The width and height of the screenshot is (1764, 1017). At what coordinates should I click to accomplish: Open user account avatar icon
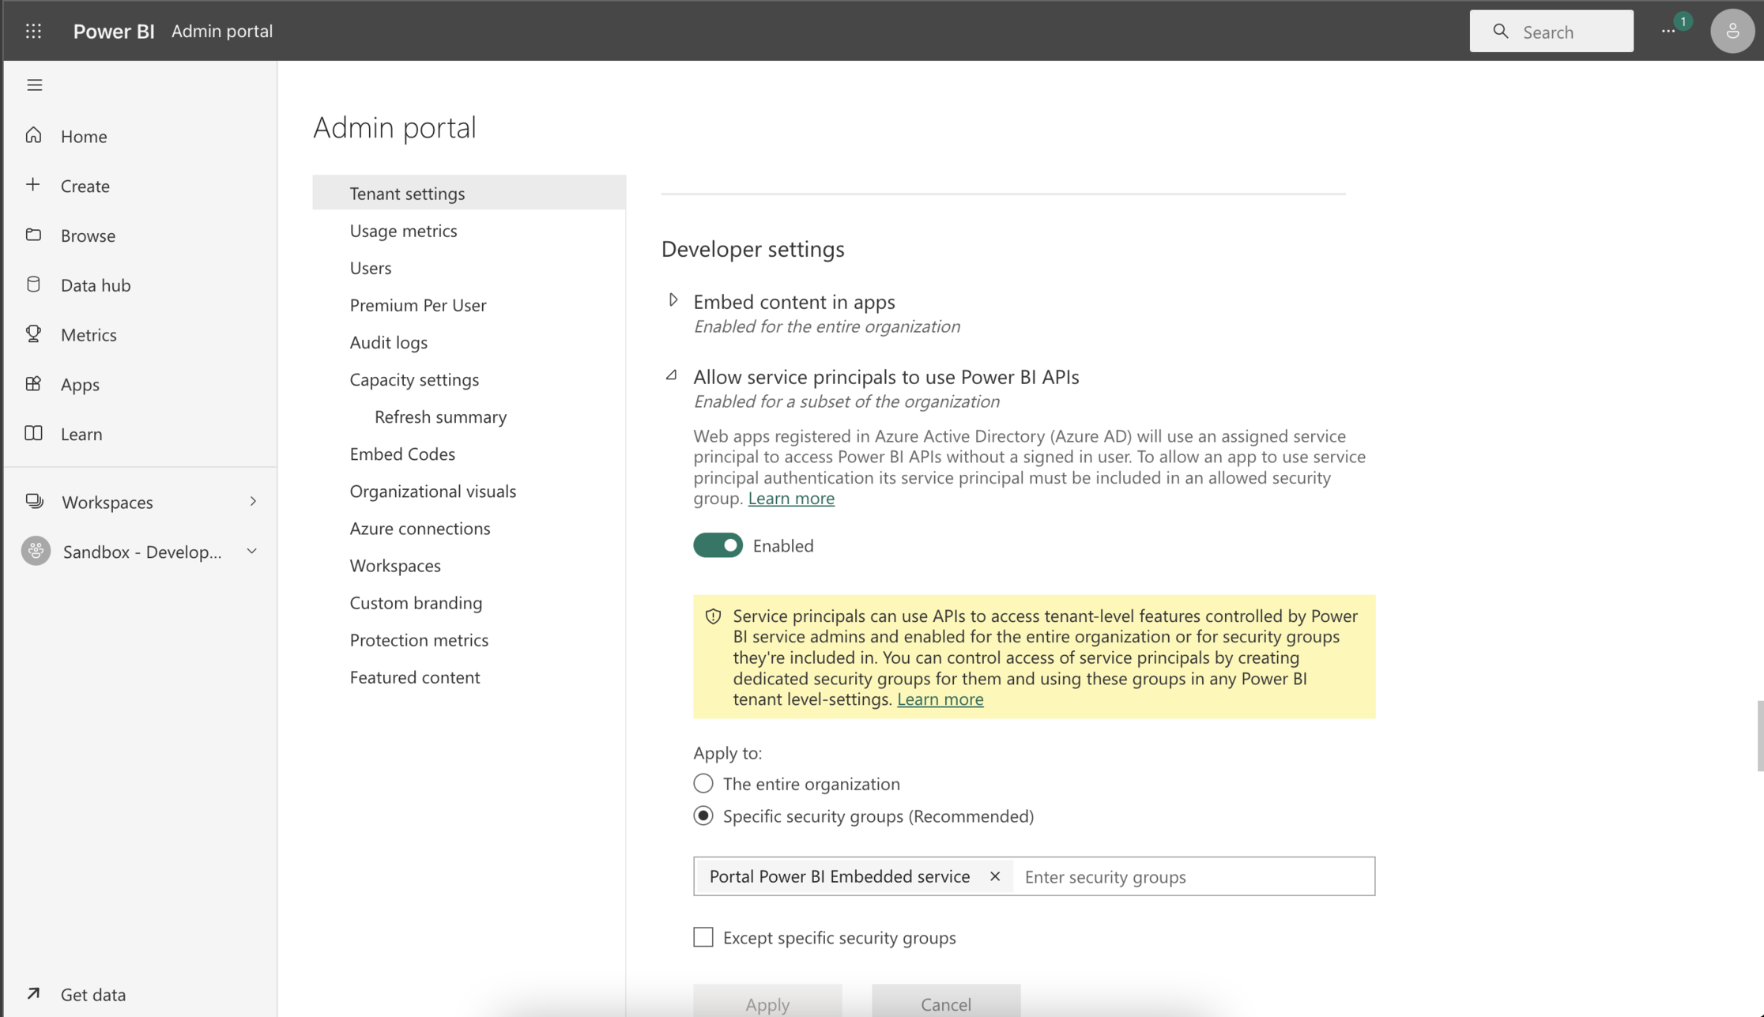1732,31
